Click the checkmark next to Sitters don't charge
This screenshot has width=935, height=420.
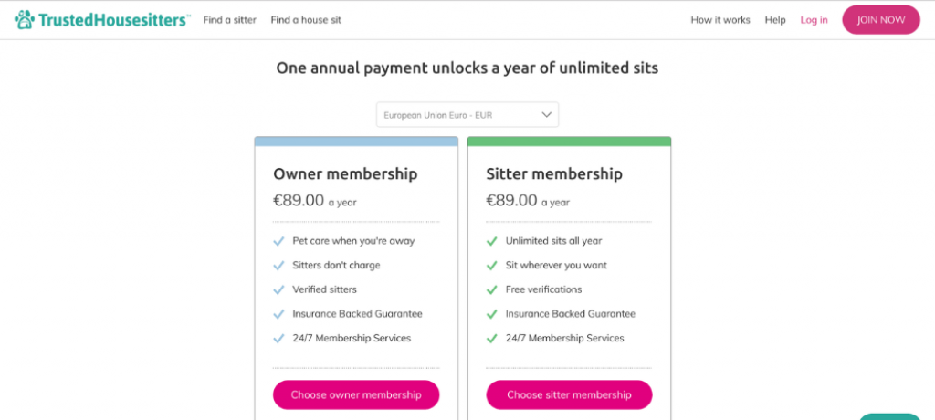click(278, 266)
